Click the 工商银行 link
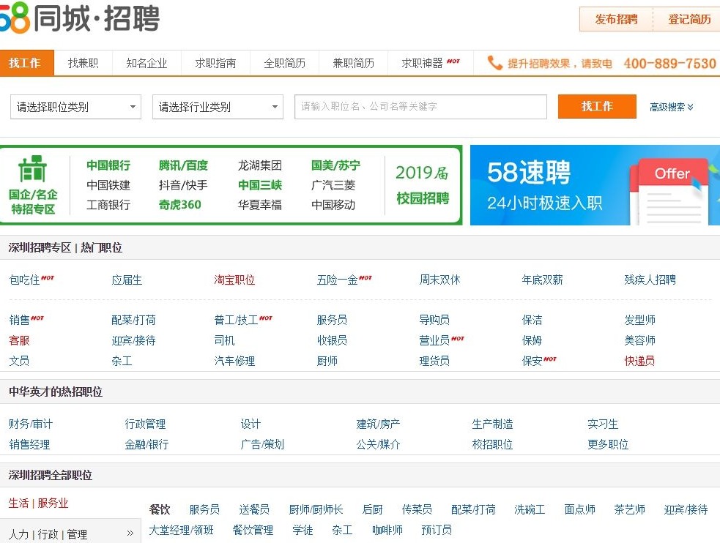The height and width of the screenshot is (543, 720). click(x=108, y=205)
